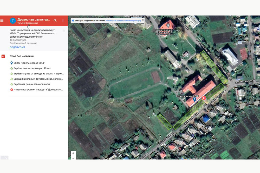Click the blue 'T' author avatar
The height and width of the screenshot is (173, 260).
point(13,21)
